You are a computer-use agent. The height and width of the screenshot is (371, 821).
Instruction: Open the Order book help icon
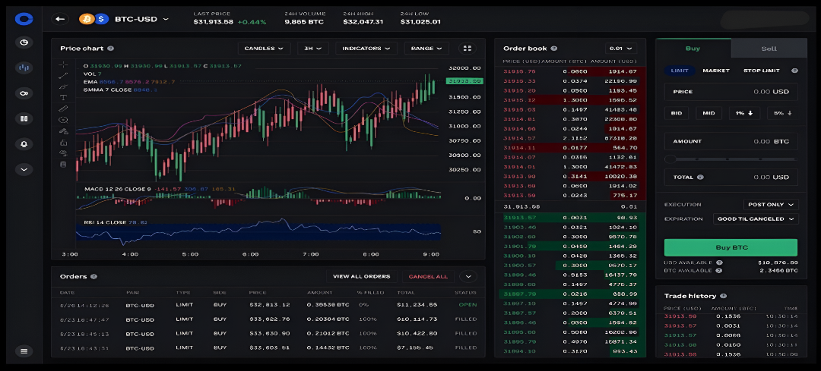(x=554, y=49)
